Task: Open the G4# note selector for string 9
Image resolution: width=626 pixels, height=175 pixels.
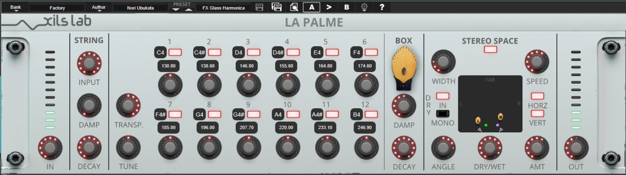Action: tap(239, 115)
